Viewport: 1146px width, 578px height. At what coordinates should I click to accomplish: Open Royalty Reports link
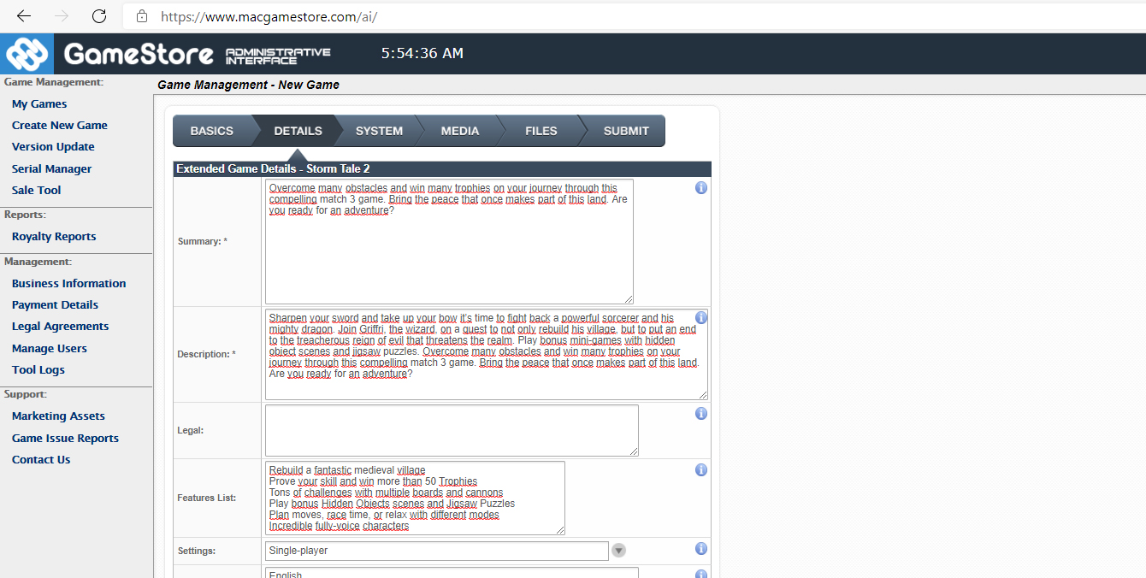pyautogui.click(x=54, y=236)
